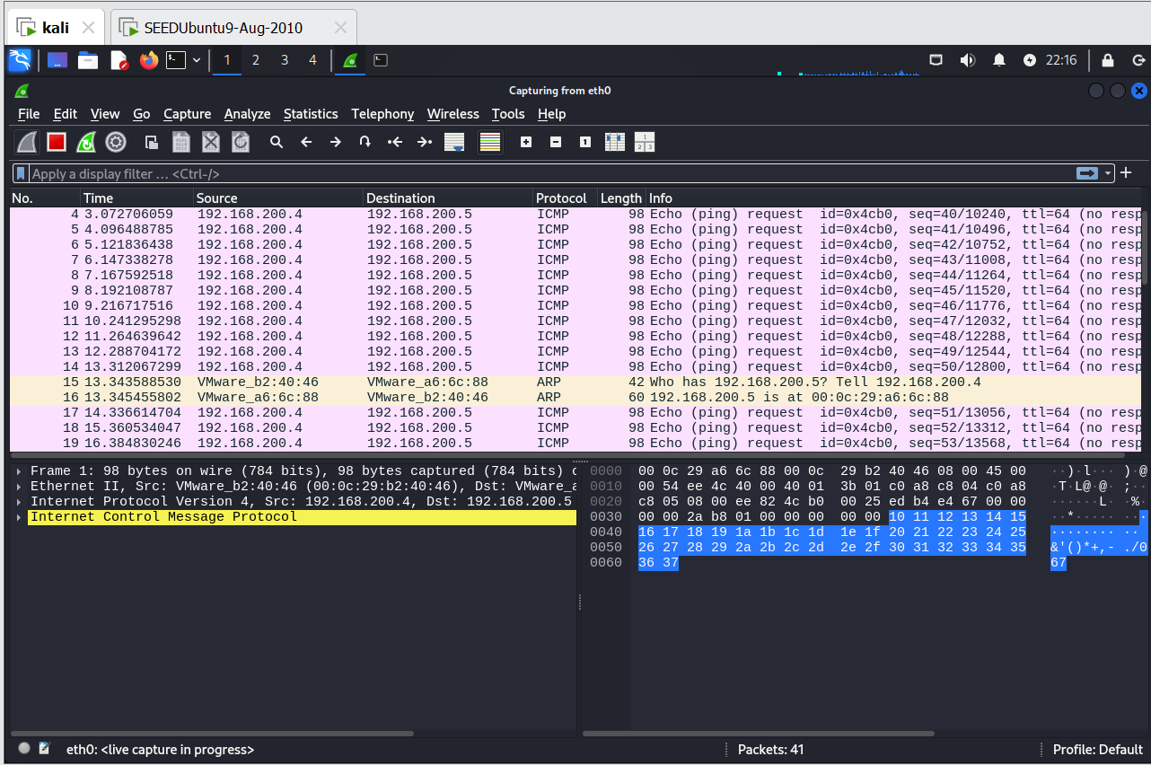
Task: Close this capture file icon
Action: 211,142
